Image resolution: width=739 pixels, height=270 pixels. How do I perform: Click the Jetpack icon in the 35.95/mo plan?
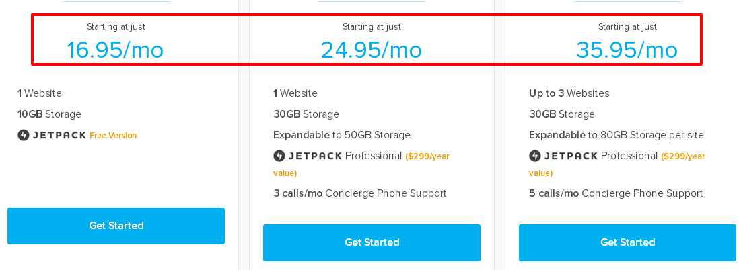[x=535, y=156]
